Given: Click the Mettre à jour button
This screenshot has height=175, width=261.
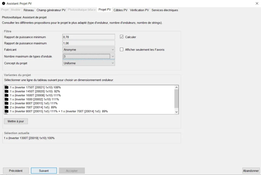Looking at the screenshot, I should (x=16, y=121).
